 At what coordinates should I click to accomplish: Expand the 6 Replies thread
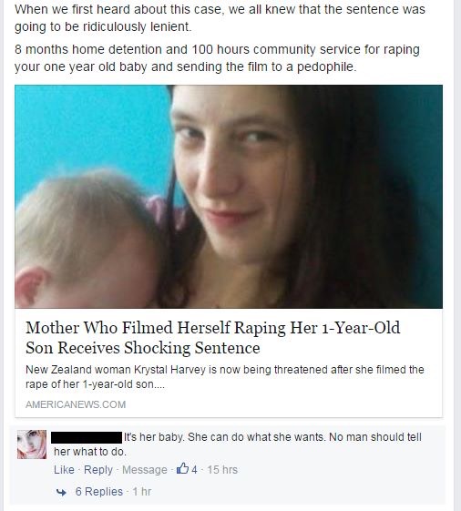98,492
